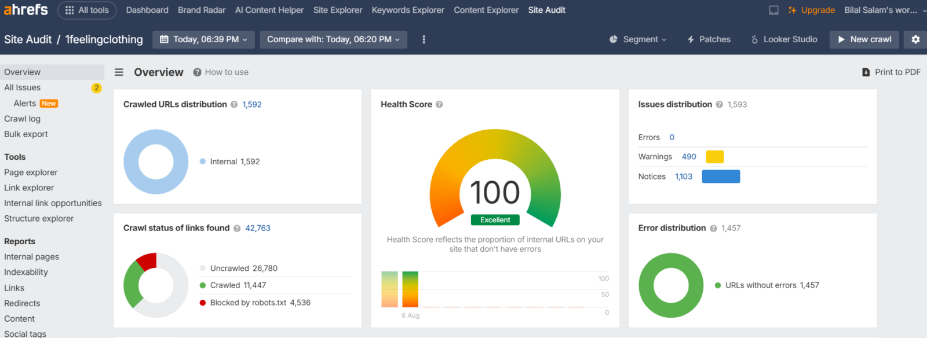Open Page explorer tool
The height and width of the screenshot is (338, 927).
click(x=31, y=172)
